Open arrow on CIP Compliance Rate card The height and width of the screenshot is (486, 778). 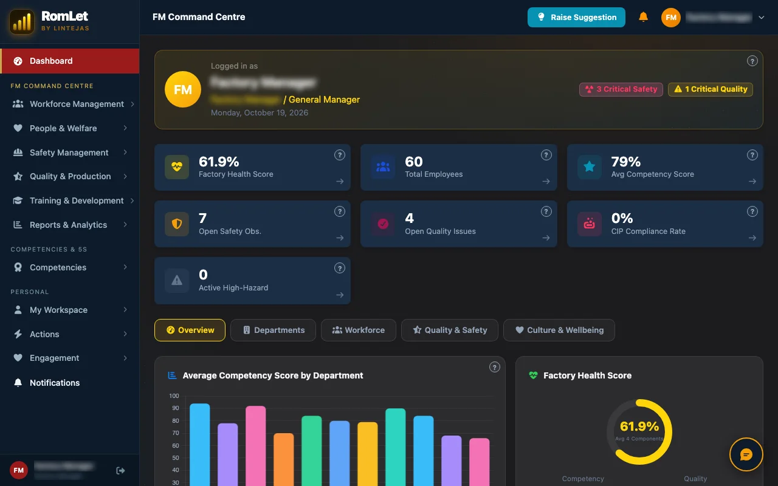752,238
